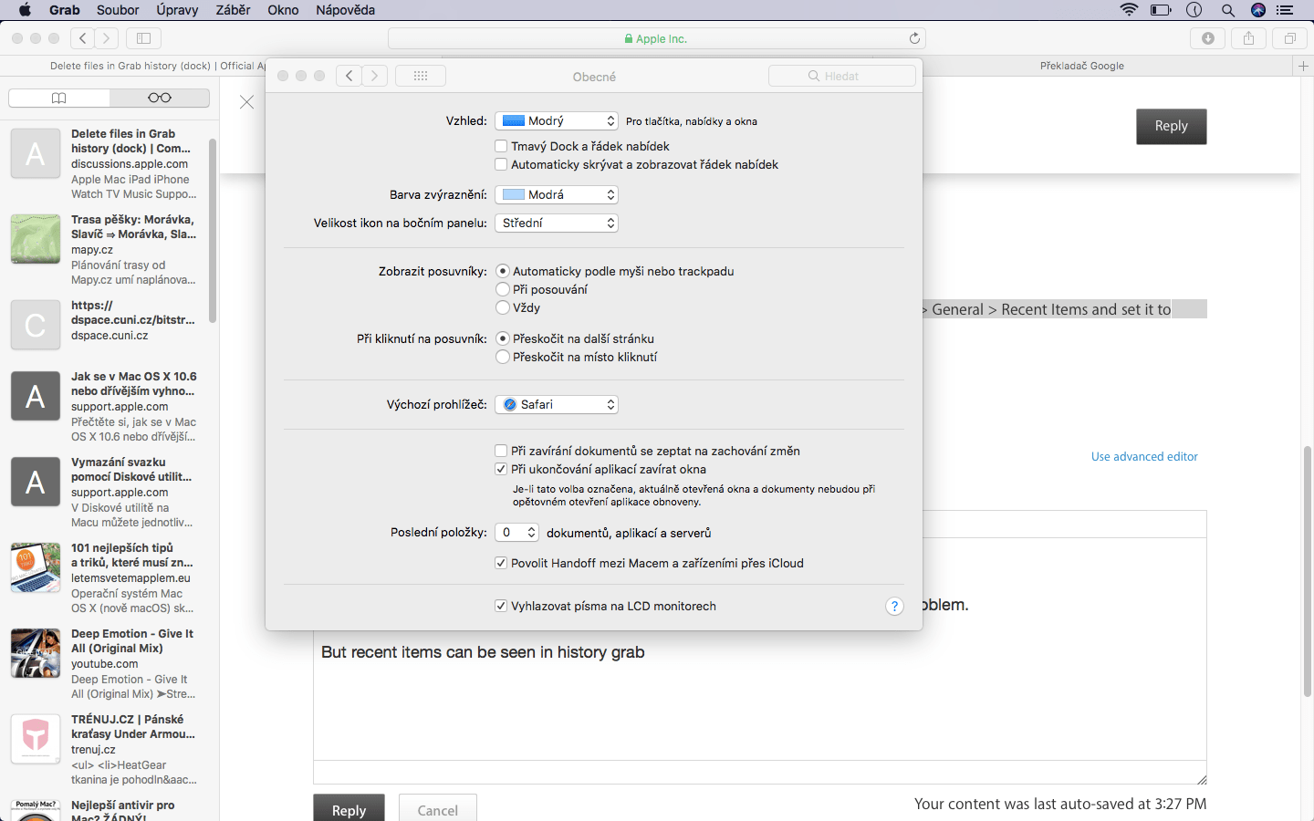Close the reply panel with X
The image size is (1314, 821).
coord(246,102)
